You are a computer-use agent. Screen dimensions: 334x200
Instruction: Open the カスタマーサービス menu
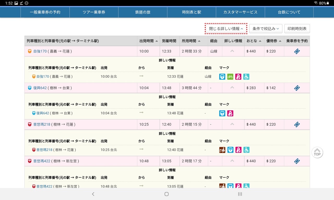[240, 12]
